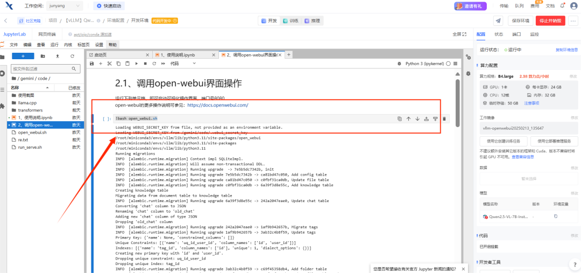Switch to the 端口 tab
The height and width of the screenshot is (273, 581).
coord(516,34)
